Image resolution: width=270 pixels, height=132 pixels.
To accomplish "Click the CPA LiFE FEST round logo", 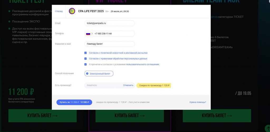I will [72, 11].
